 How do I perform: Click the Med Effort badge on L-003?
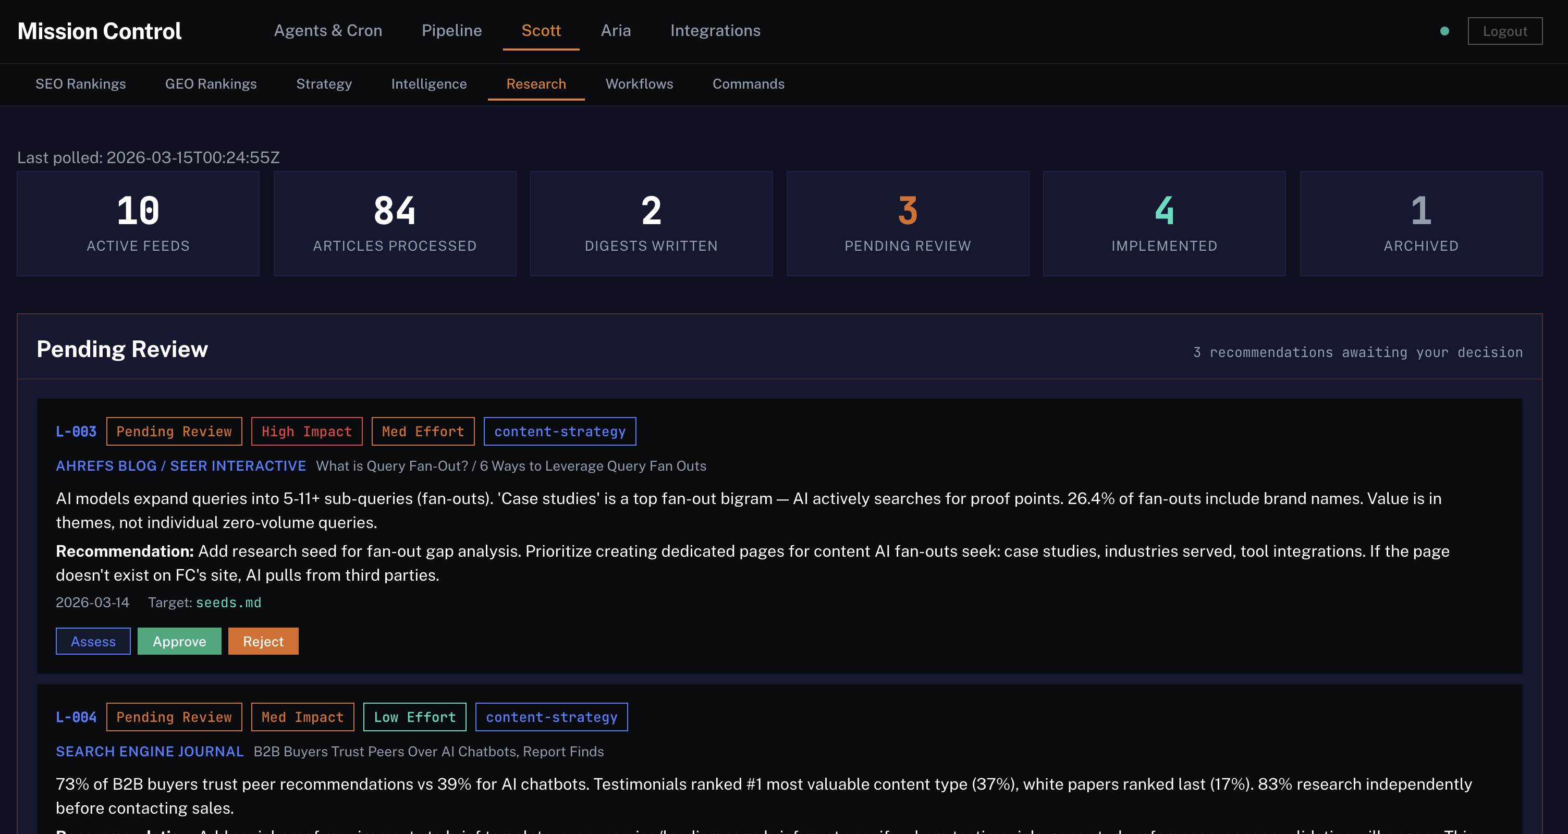pyautogui.click(x=422, y=431)
